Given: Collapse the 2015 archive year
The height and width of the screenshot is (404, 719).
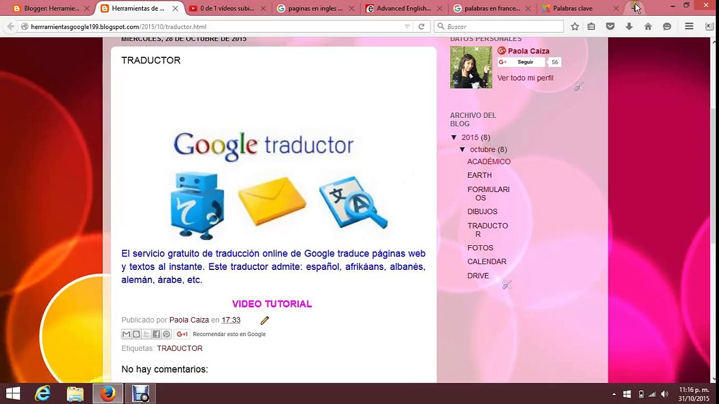Looking at the screenshot, I should point(454,137).
